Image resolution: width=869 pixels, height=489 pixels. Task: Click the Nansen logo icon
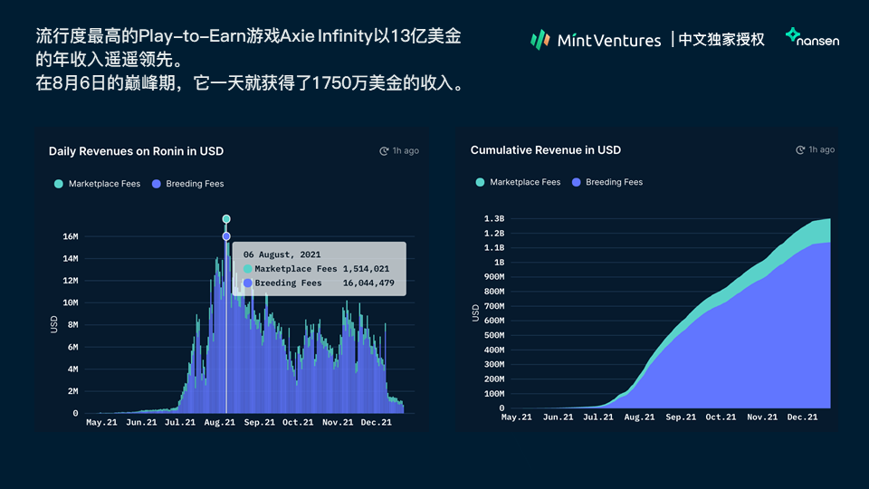[x=793, y=35]
